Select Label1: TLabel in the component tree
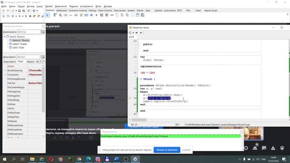Screen dimensions: 290x163 click(19, 44)
